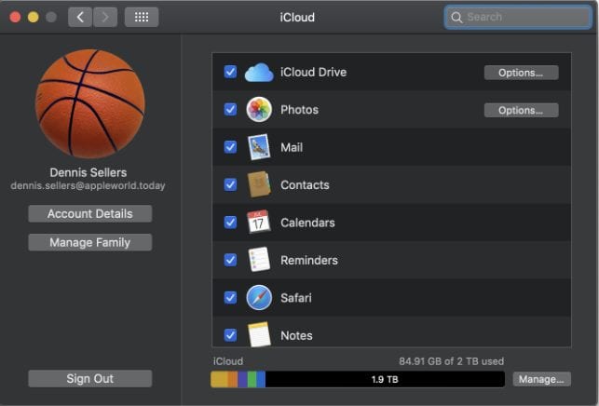The image size is (599, 406).
Task: Click the iCloud storage usage bar
Action: coord(358,379)
